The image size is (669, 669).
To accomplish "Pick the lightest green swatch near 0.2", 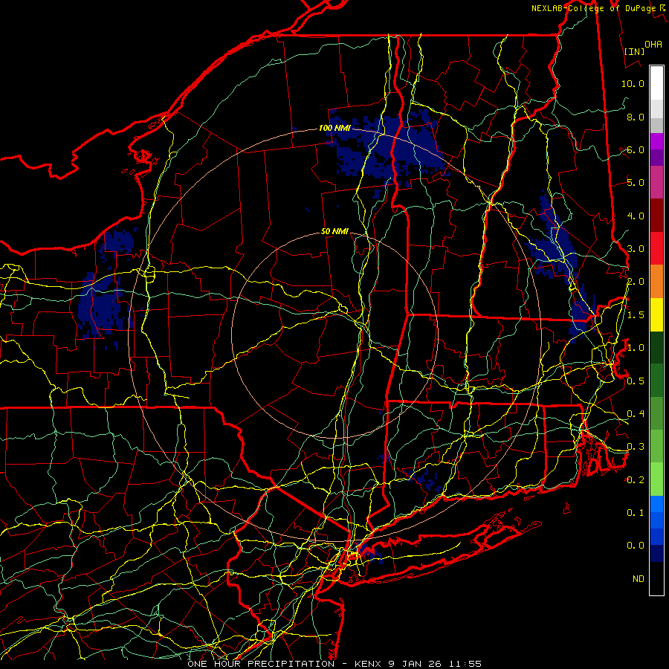I will point(656,479).
